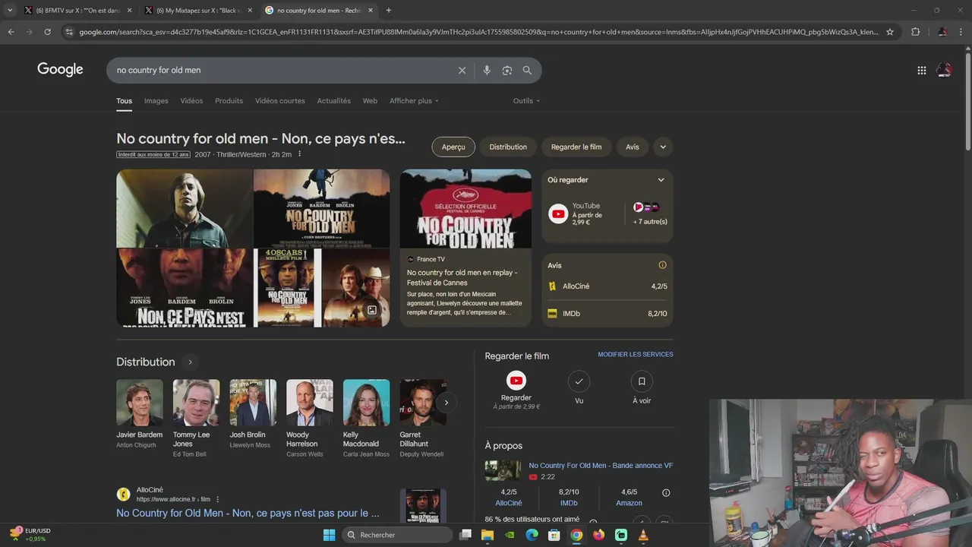Click the magnifier search submit icon
Screen dimensions: 972x547
(x=527, y=70)
